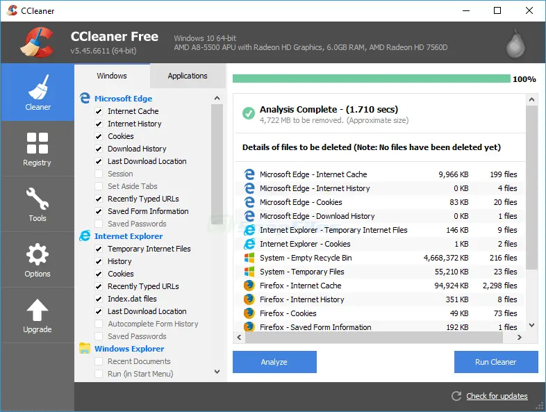Screen dimensions: 546x412
Task: Select the Windows tab
Action: (x=112, y=76)
